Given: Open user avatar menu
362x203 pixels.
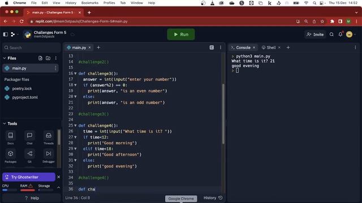Looking at the screenshot, I should click(x=350, y=34).
